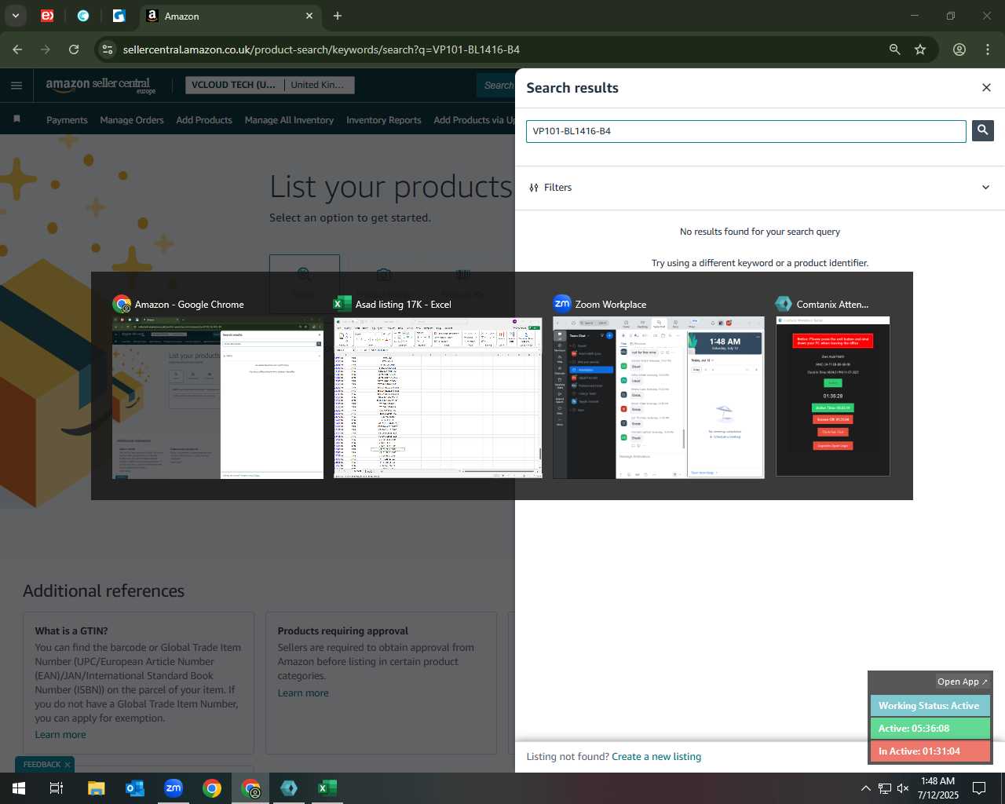Reload the page with the refresh icon
The width and height of the screenshot is (1005, 804).
click(x=74, y=49)
